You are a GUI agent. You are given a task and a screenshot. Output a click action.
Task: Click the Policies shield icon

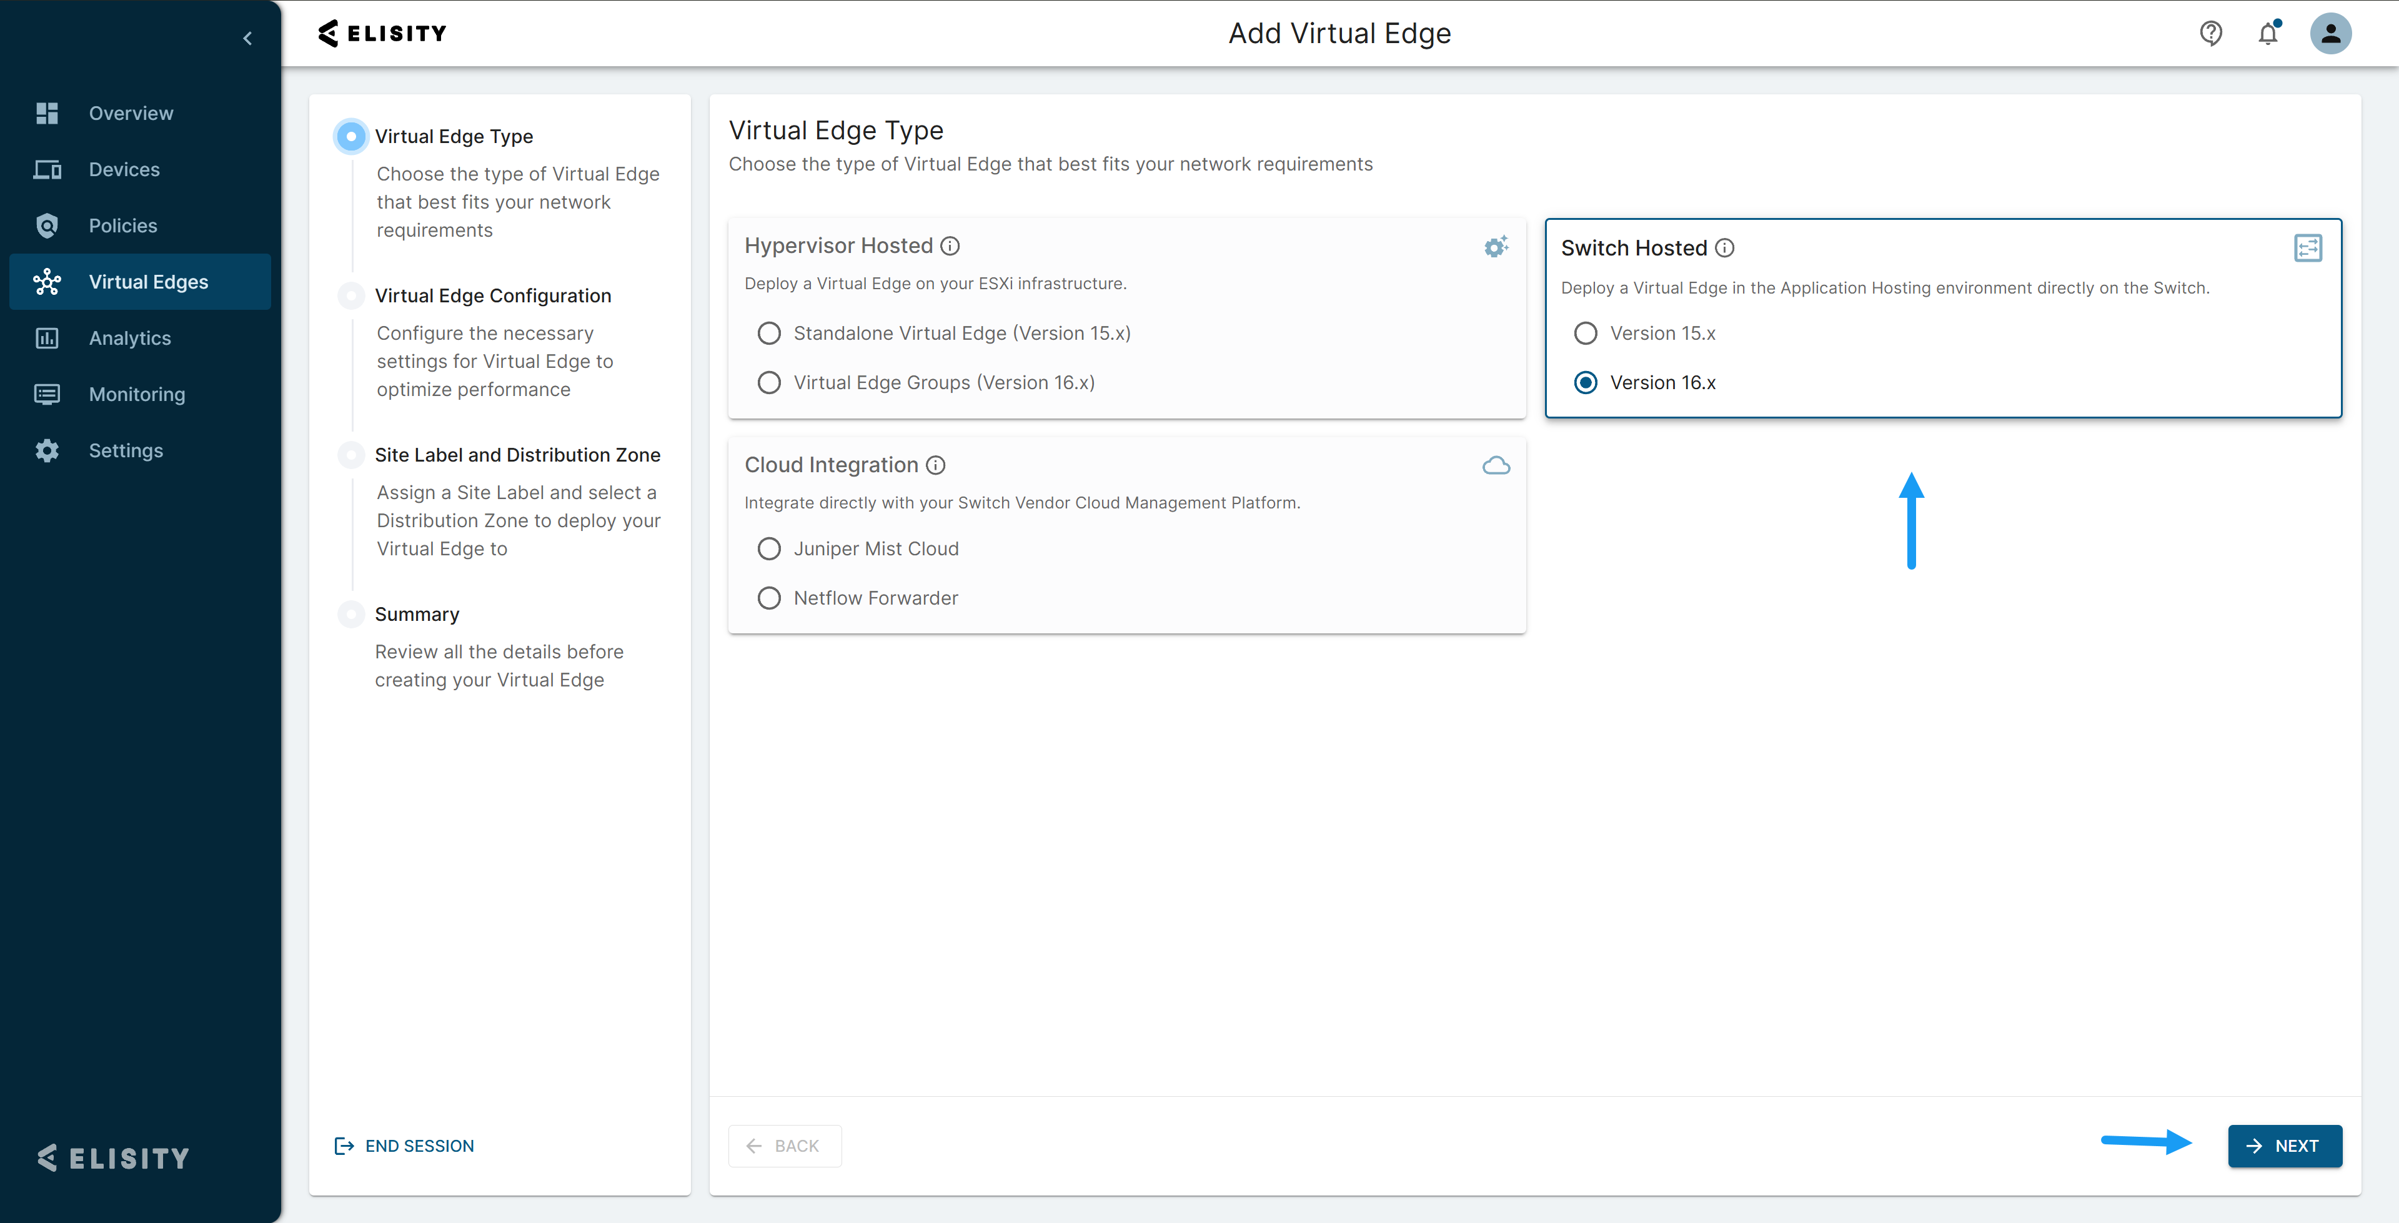pos(47,225)
